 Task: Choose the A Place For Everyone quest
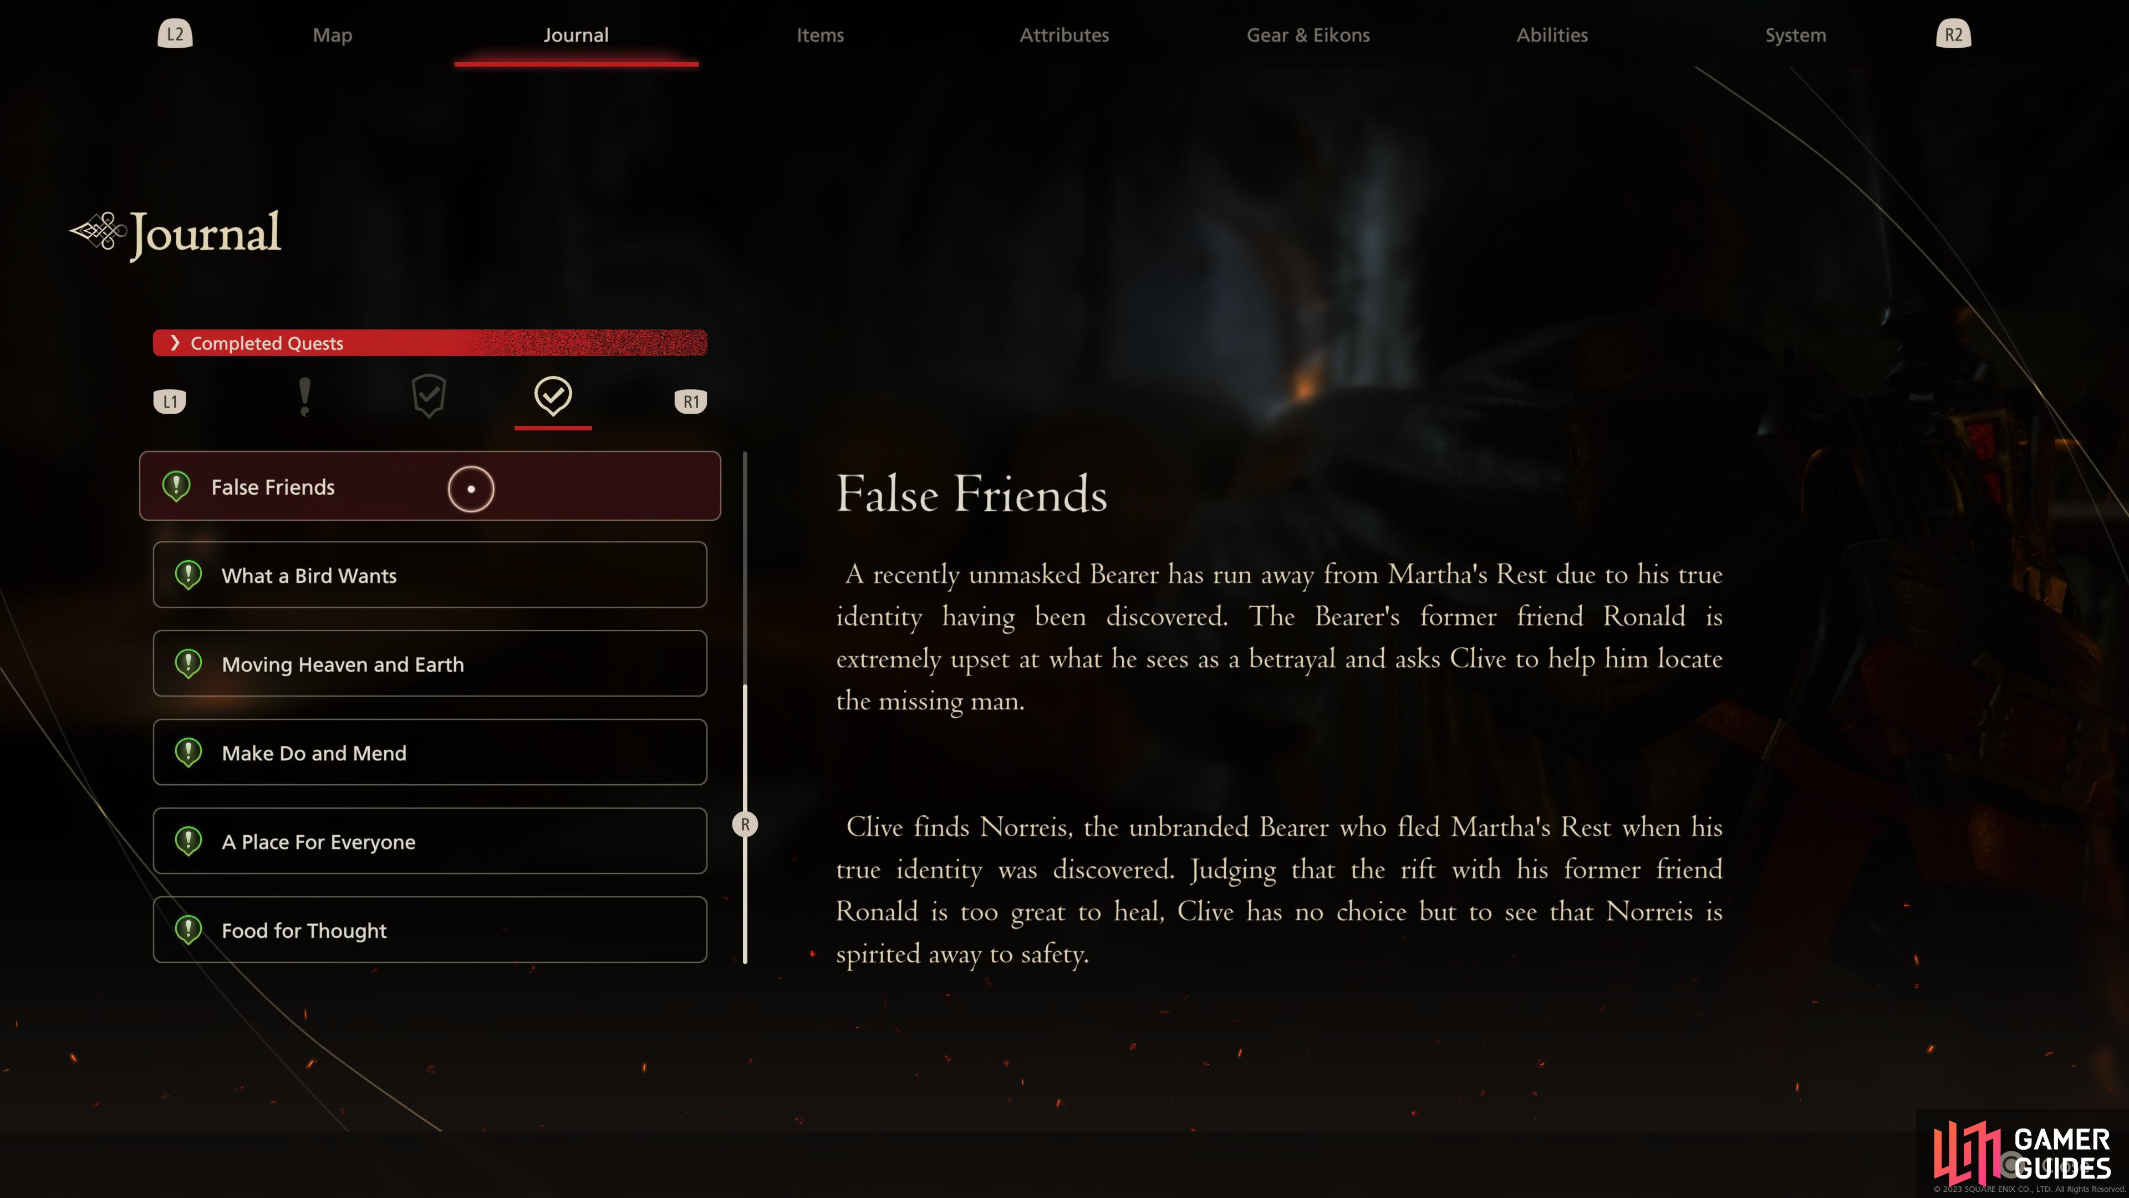point(430,841)
